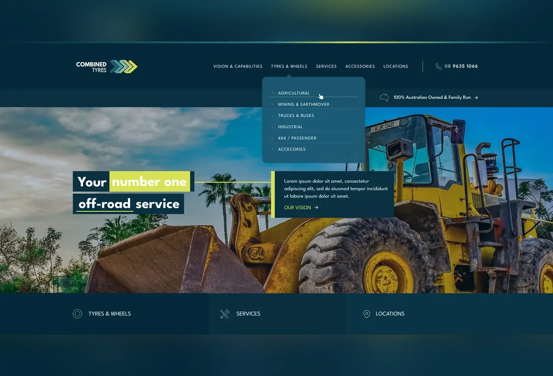553x376 pixels.
Task: Click chevron before Industrial entry
Action: point(272,127)
